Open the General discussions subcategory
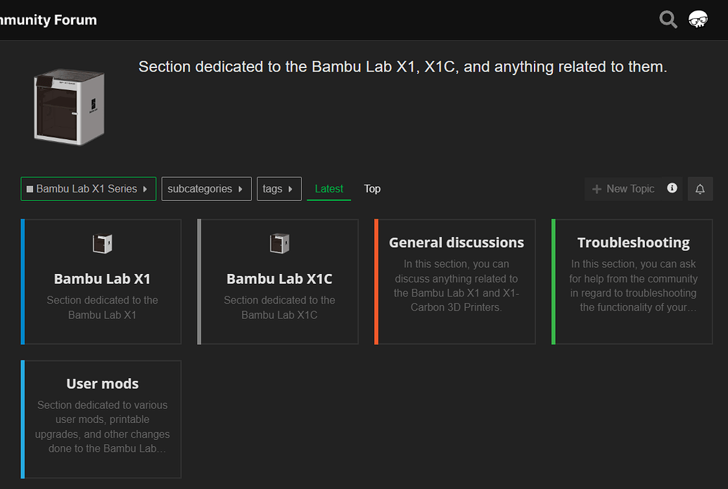The image size is (728, 489). click(x=456, y=242)
